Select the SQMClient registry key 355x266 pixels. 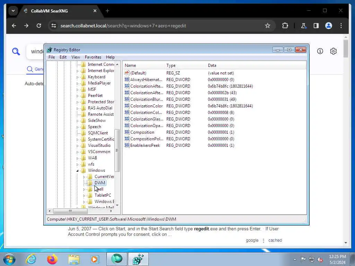coord(98,133)
